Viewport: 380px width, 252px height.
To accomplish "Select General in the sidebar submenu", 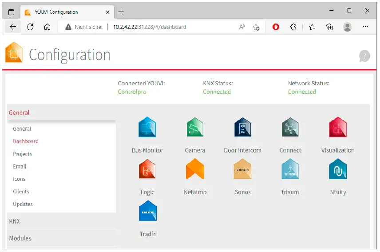I will 22,129.
